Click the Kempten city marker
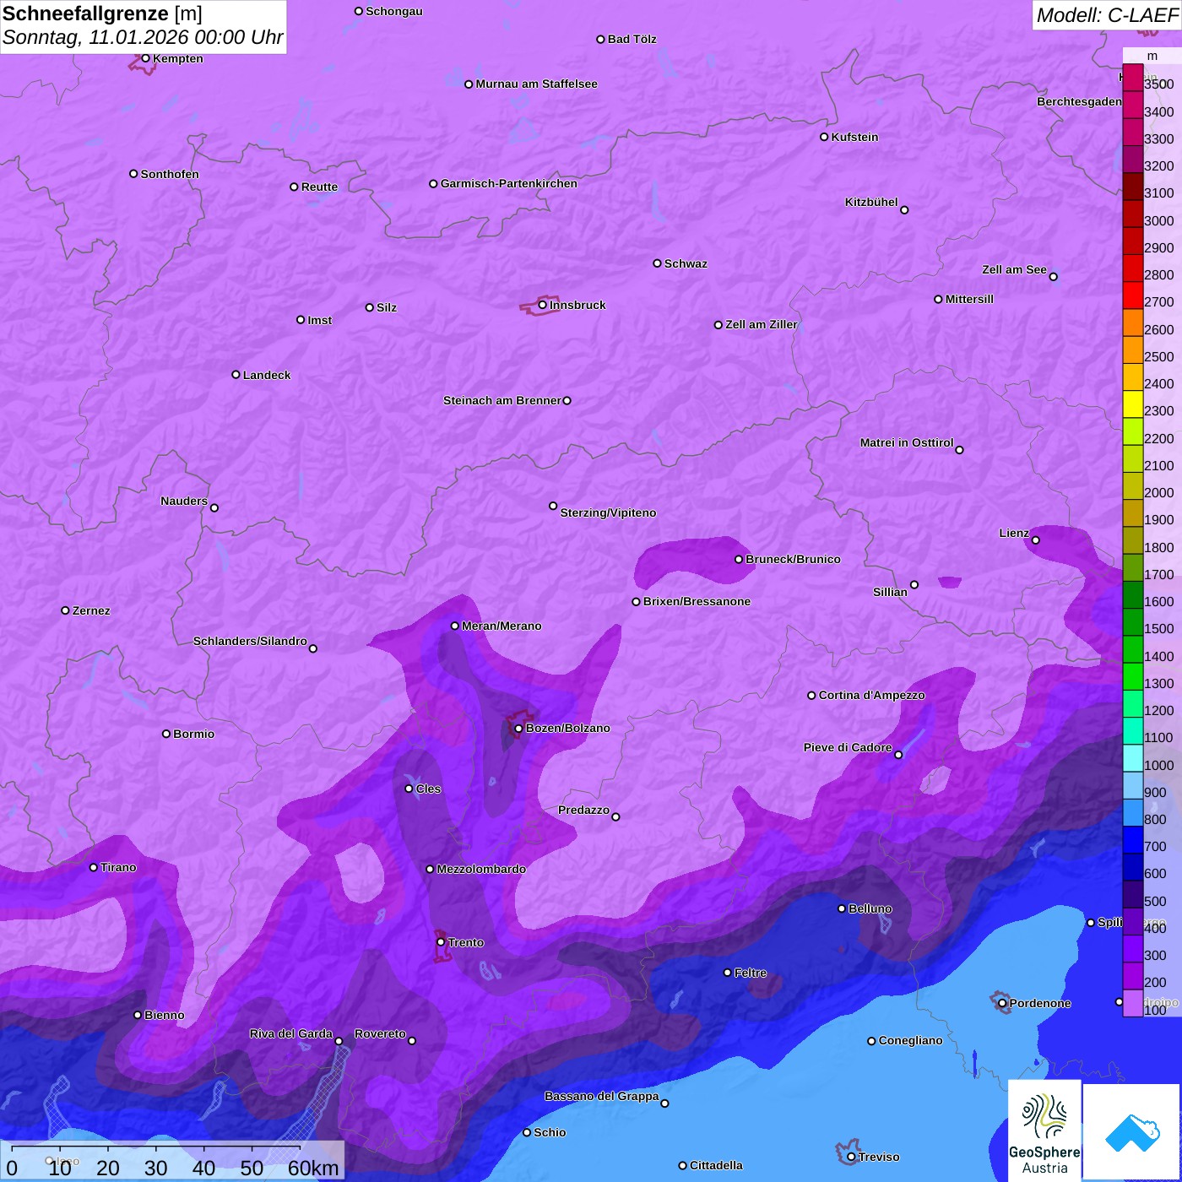 tap(145, 58)
